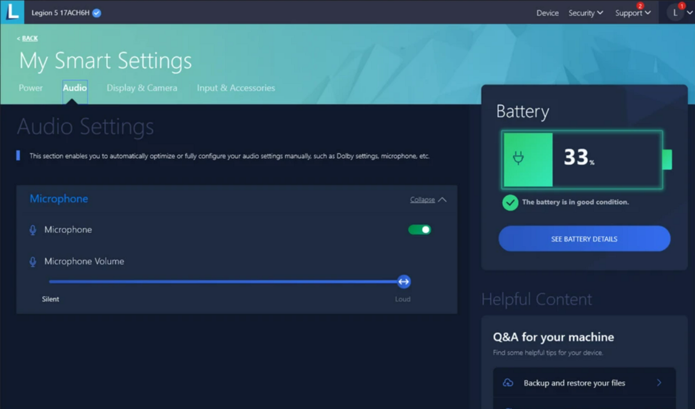
Task: Click the microphone icon beside Microphone toggle
Action: click(x=33, y=230)
